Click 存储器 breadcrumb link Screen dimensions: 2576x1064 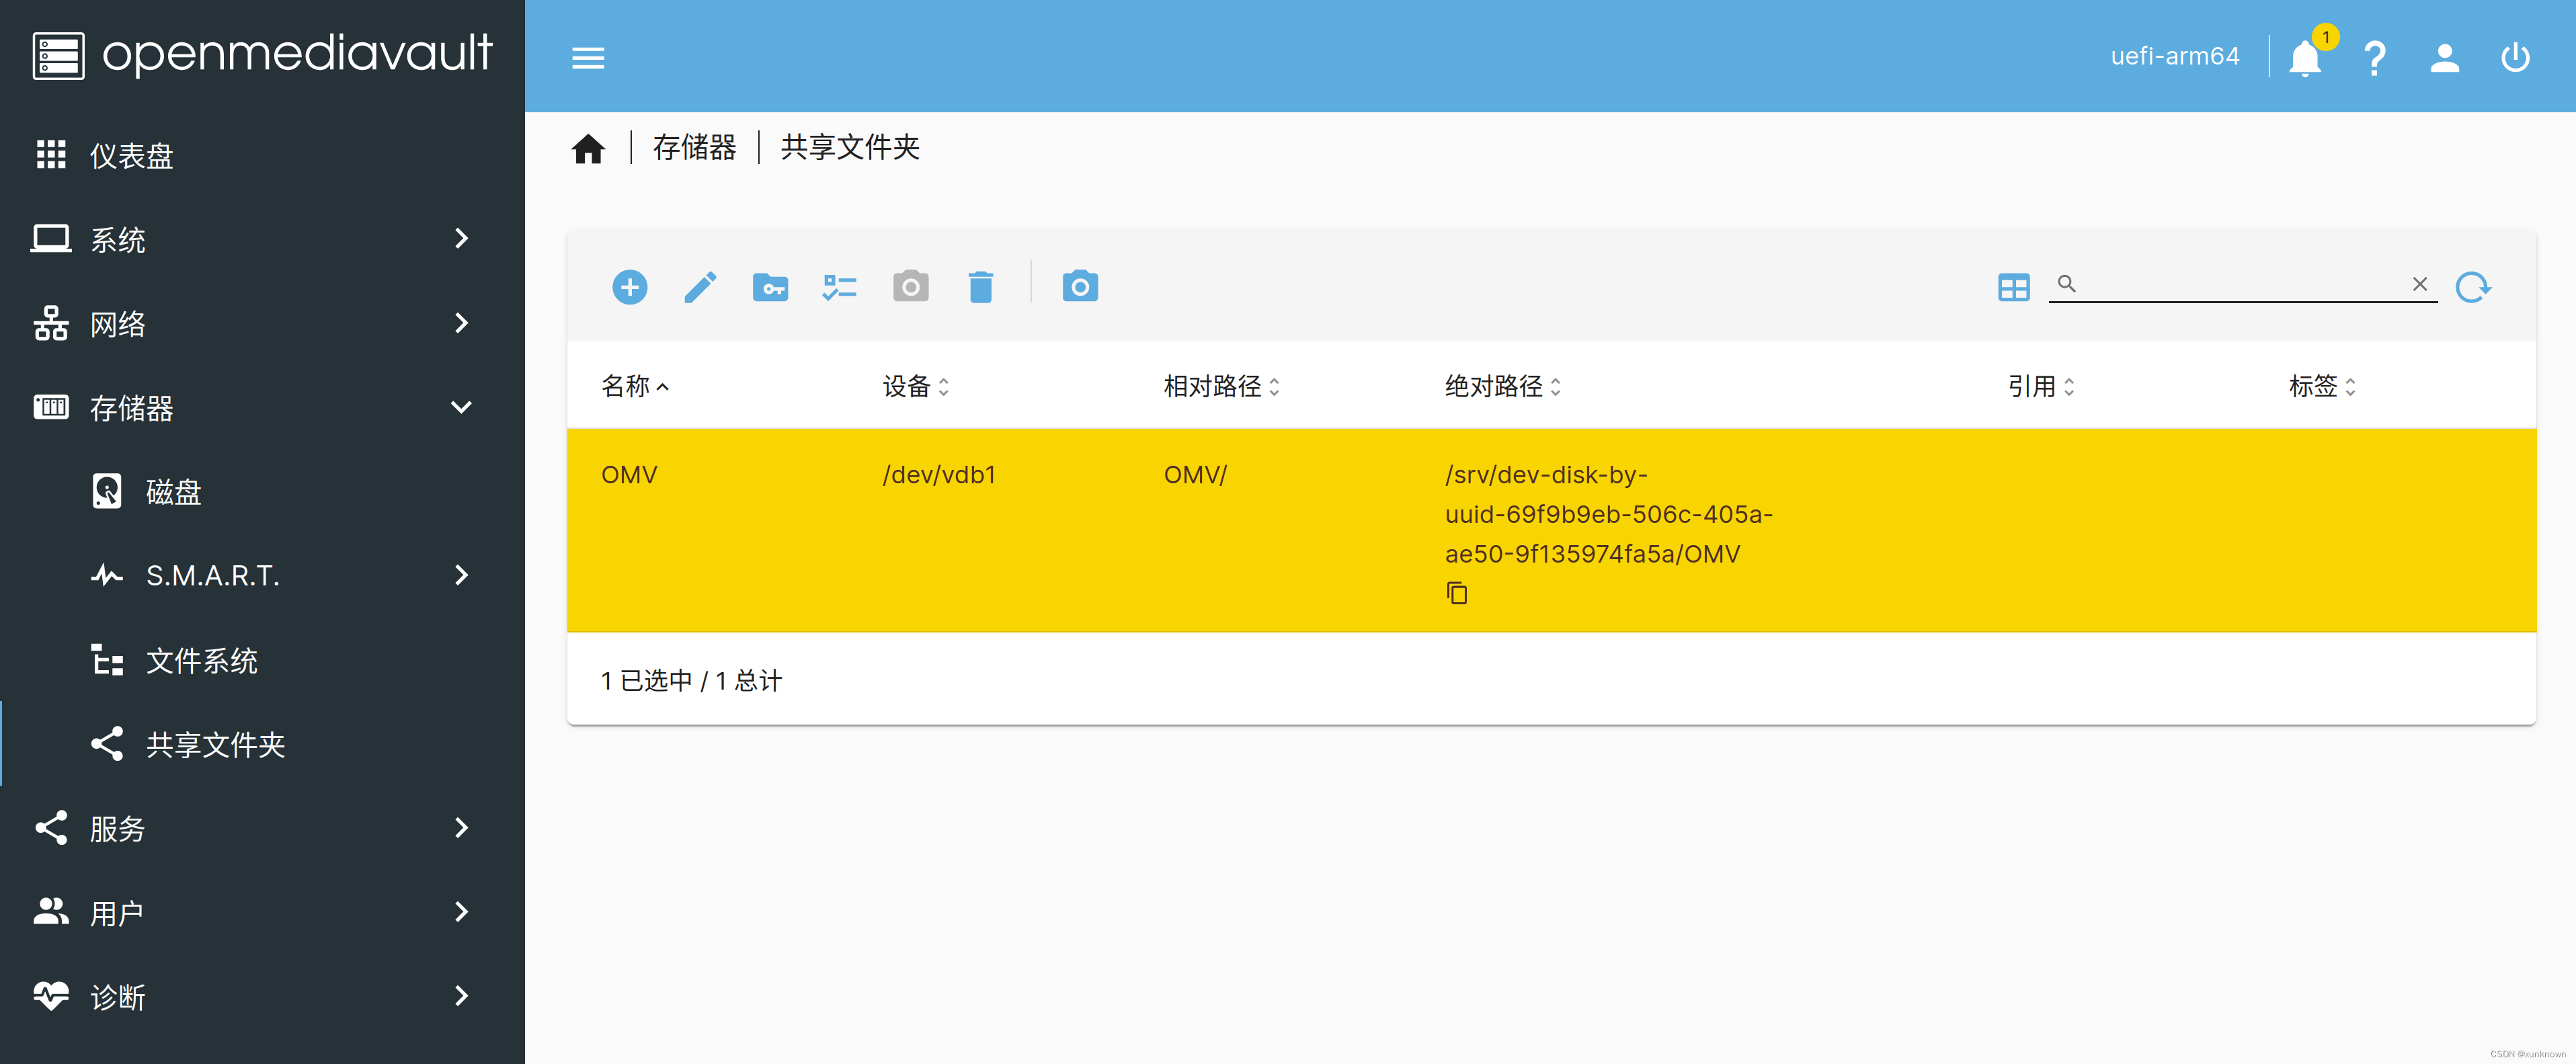pos(694,147)
